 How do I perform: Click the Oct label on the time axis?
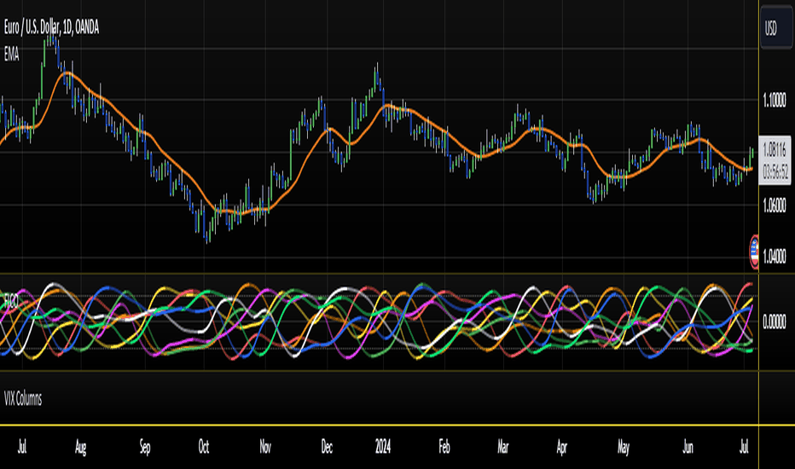pos(203,447)
